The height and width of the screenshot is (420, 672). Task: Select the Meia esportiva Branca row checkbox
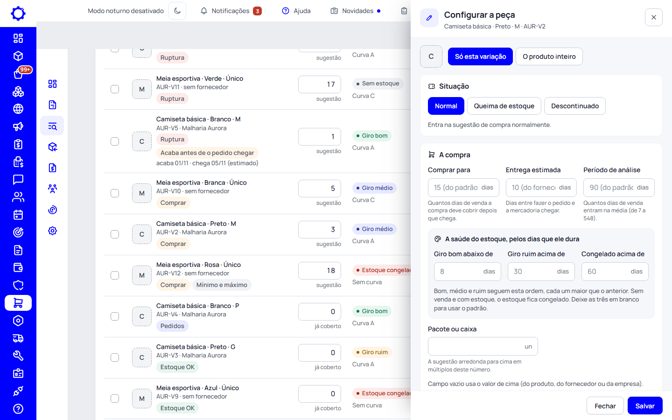click(x=115, y=193)
